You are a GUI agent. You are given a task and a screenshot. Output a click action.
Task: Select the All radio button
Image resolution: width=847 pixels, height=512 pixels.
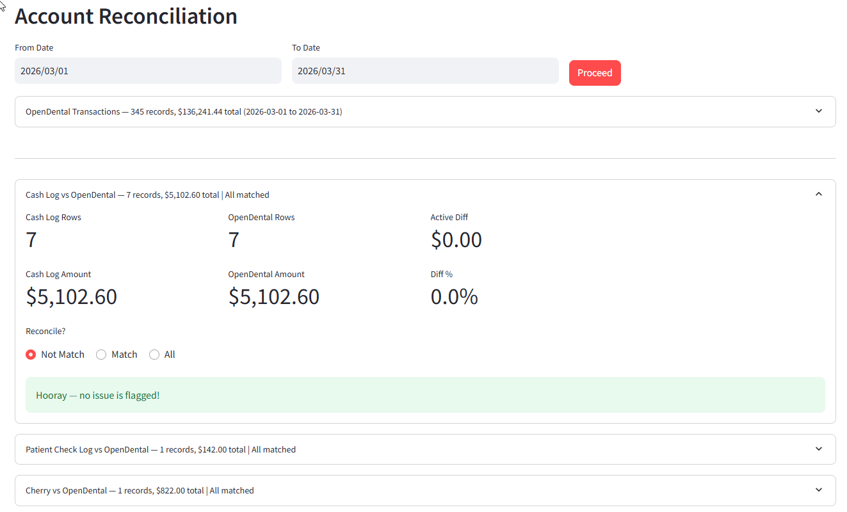pyautogui.click(x=154, y=354)
